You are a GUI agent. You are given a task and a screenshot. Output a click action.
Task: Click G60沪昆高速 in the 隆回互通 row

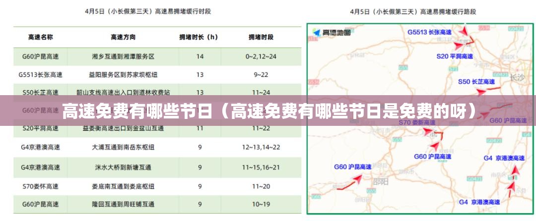coord(40,204)
